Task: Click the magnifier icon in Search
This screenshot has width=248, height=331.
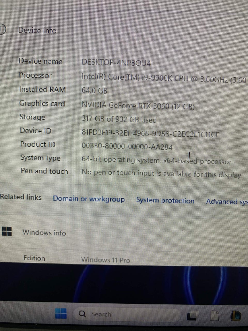Action: tap(82, 314)
